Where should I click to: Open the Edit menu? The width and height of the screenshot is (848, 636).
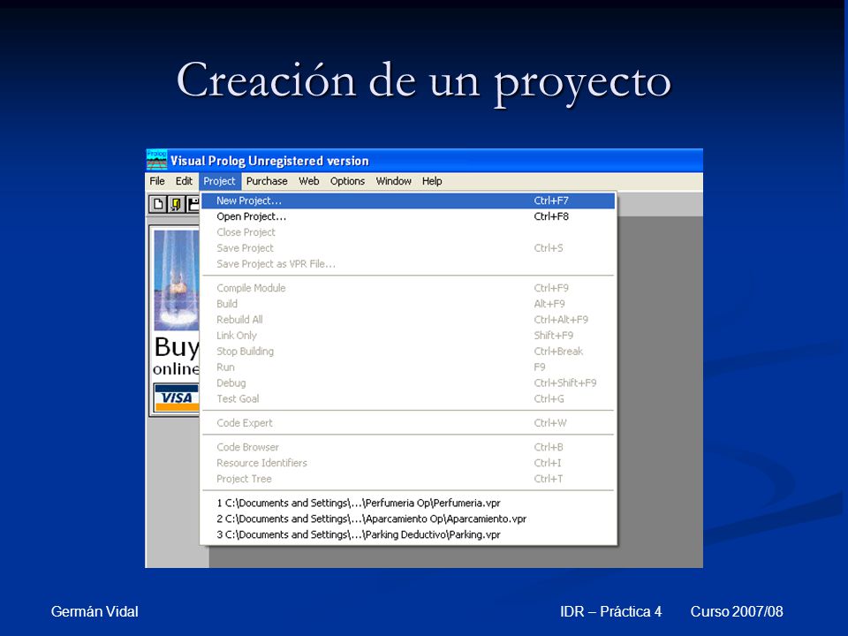(x=184, y=181)
